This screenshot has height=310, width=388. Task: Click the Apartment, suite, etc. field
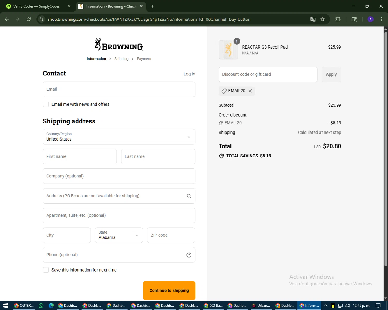(119, 215)
